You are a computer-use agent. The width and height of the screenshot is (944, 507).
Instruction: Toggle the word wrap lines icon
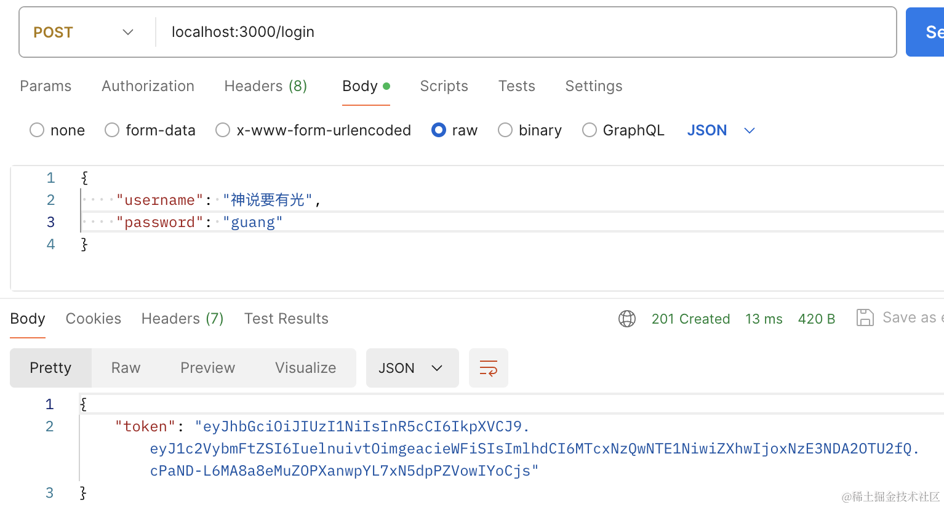point(488,368)
